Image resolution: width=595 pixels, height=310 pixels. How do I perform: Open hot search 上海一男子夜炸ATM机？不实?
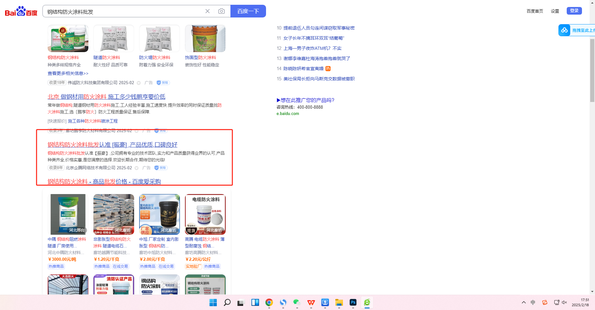(312, 48)
